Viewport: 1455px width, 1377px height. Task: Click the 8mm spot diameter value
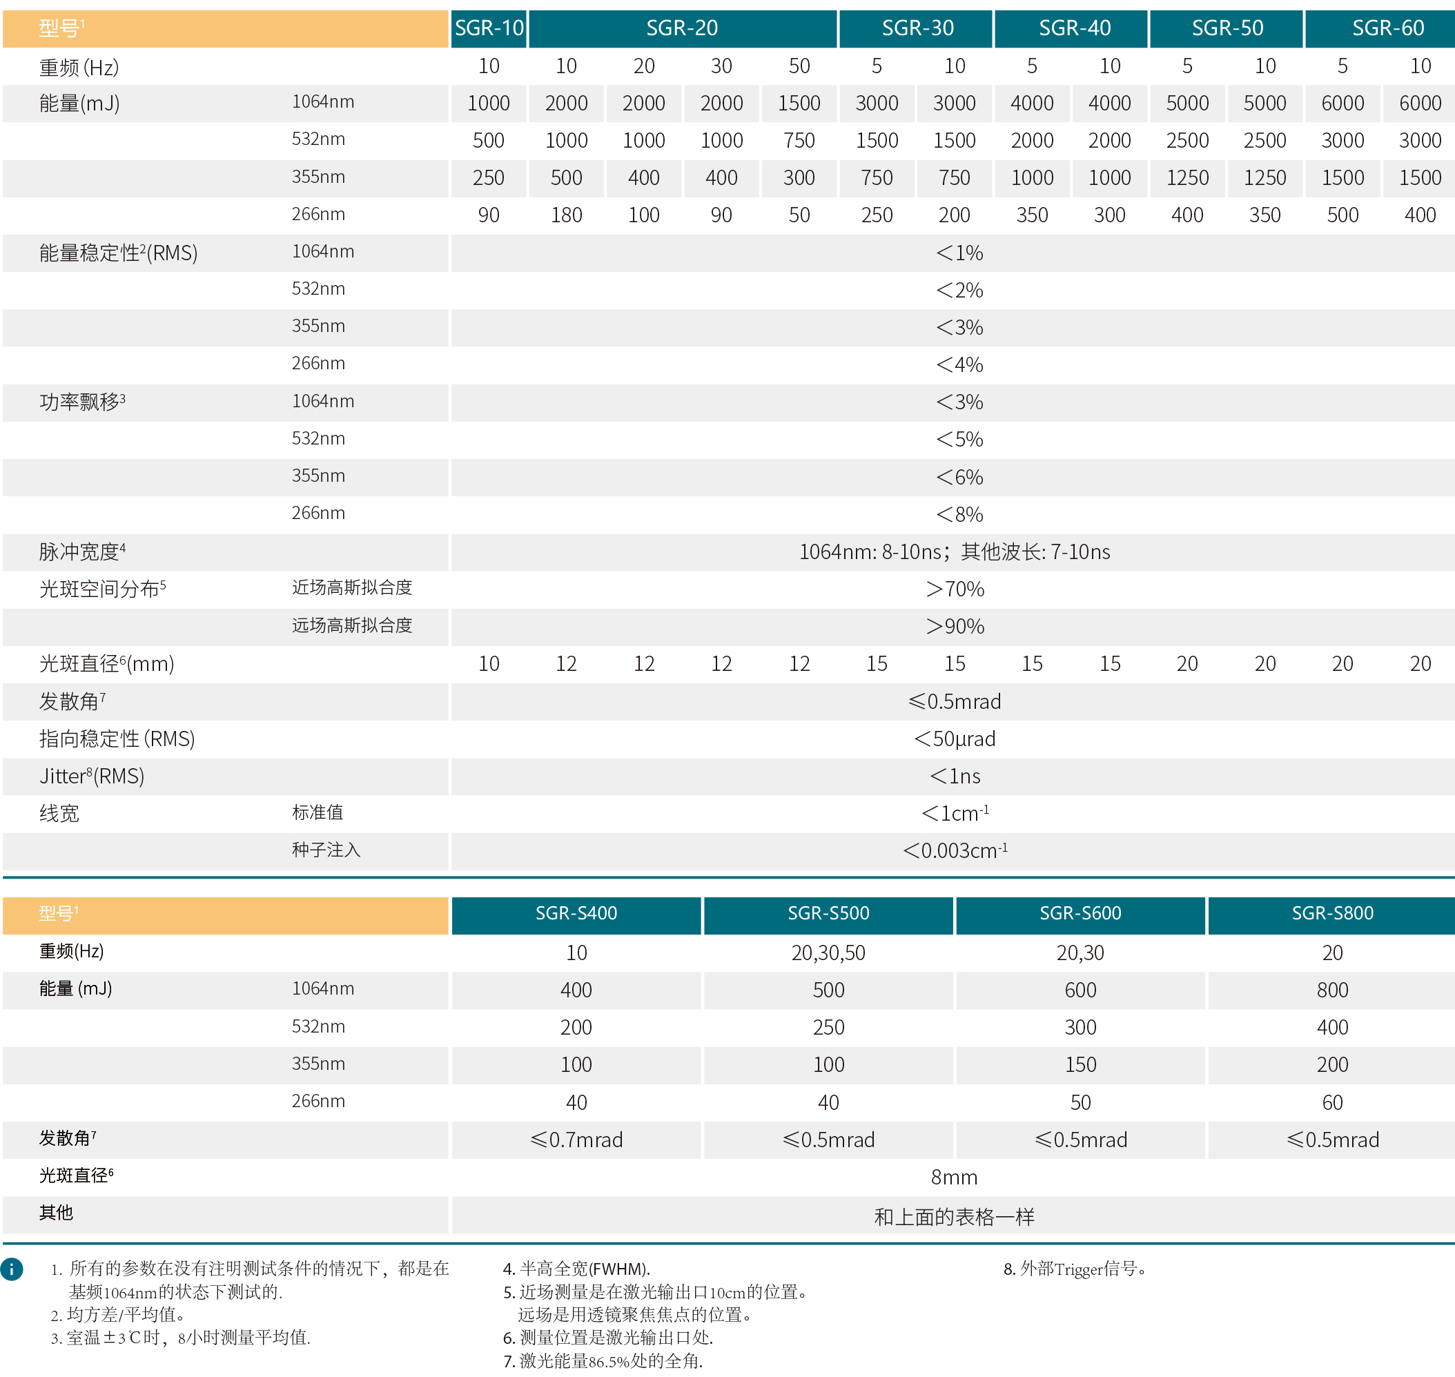954,1178
